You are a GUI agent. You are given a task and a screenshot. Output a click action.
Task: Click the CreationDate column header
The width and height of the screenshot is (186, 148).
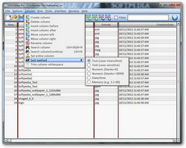(148, 25)
